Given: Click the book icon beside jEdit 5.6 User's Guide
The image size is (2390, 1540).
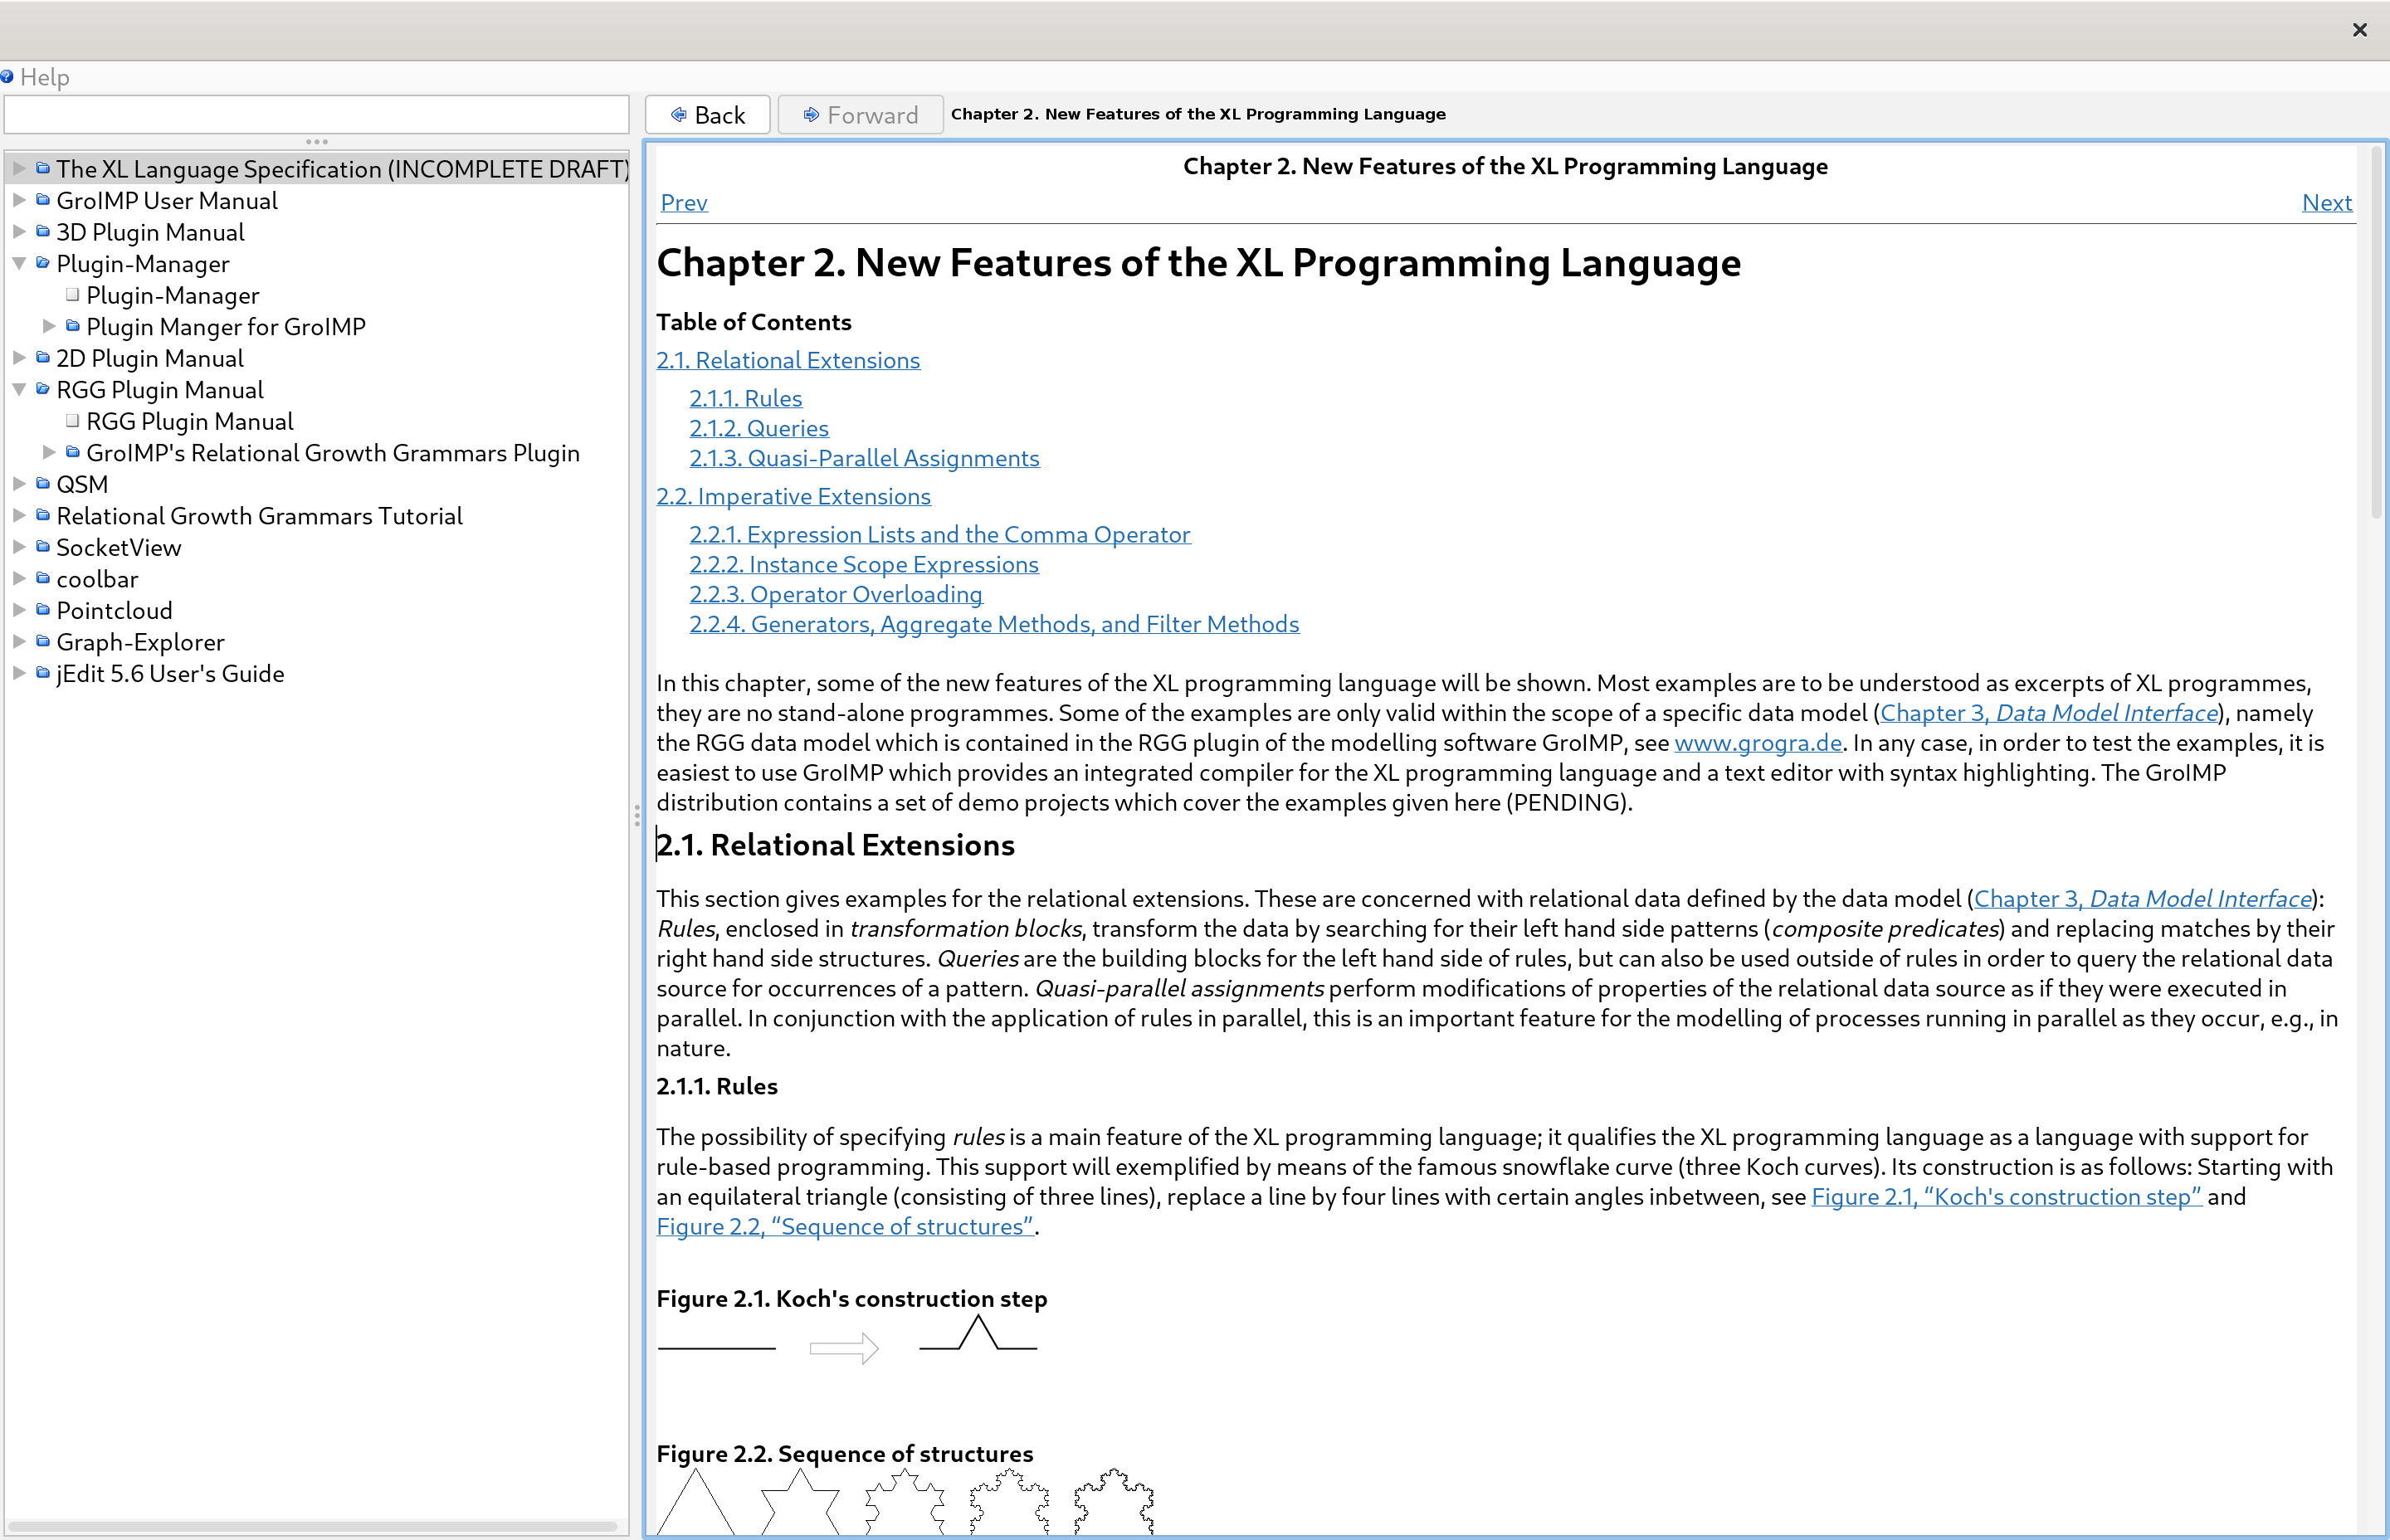Looking at the screenshot, I should [x=42, y=673].
